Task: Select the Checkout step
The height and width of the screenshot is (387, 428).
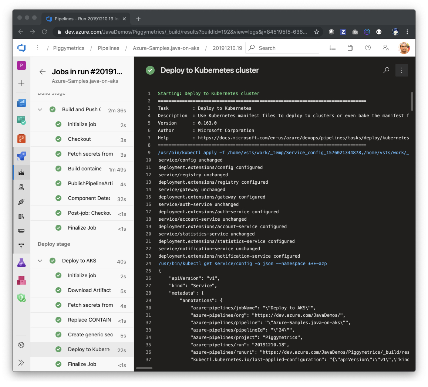Action: point(82,139)
